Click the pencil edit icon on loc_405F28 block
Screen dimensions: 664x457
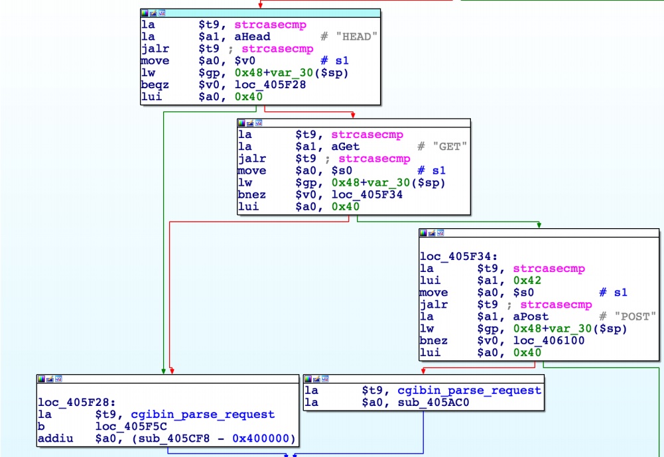[x=50, y=379]
